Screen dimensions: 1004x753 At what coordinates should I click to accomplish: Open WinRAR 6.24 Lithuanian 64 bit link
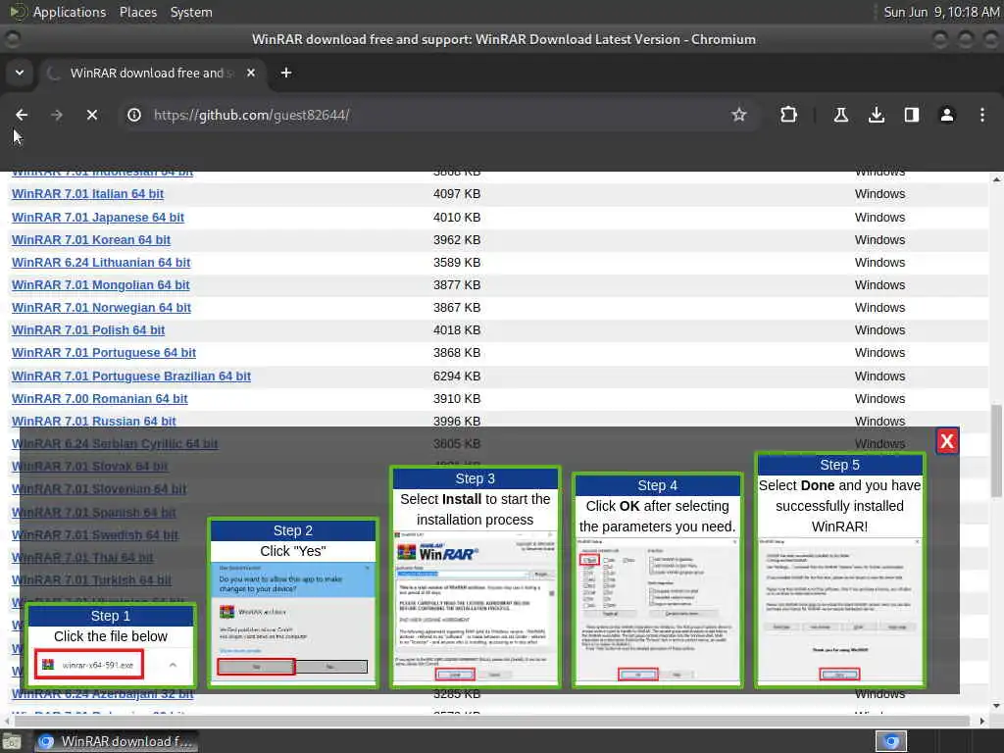(101, 263)
